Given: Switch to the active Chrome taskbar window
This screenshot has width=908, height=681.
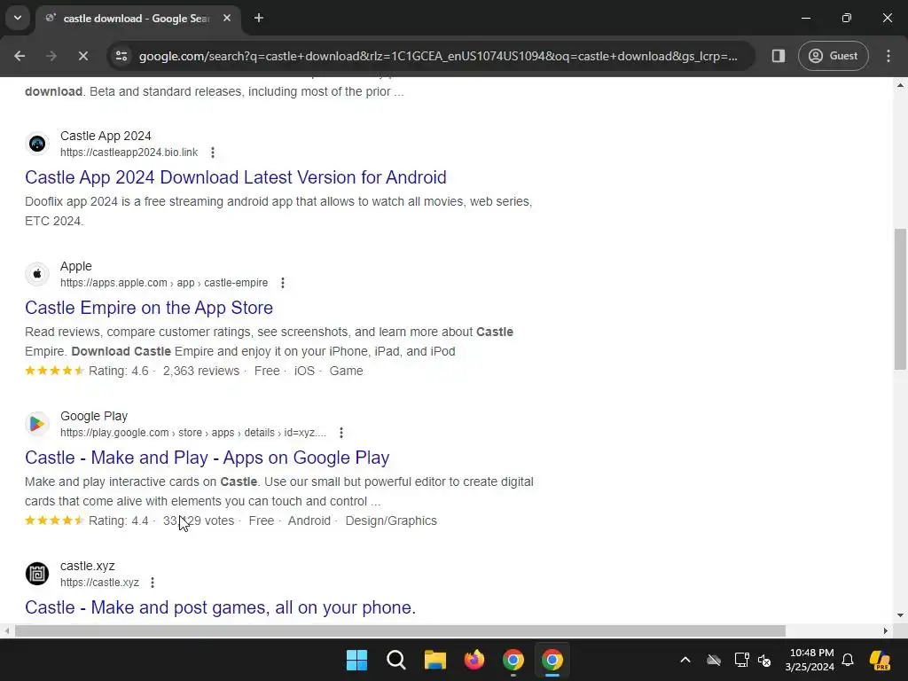Looking at the screenshot, I should point(552,660).
